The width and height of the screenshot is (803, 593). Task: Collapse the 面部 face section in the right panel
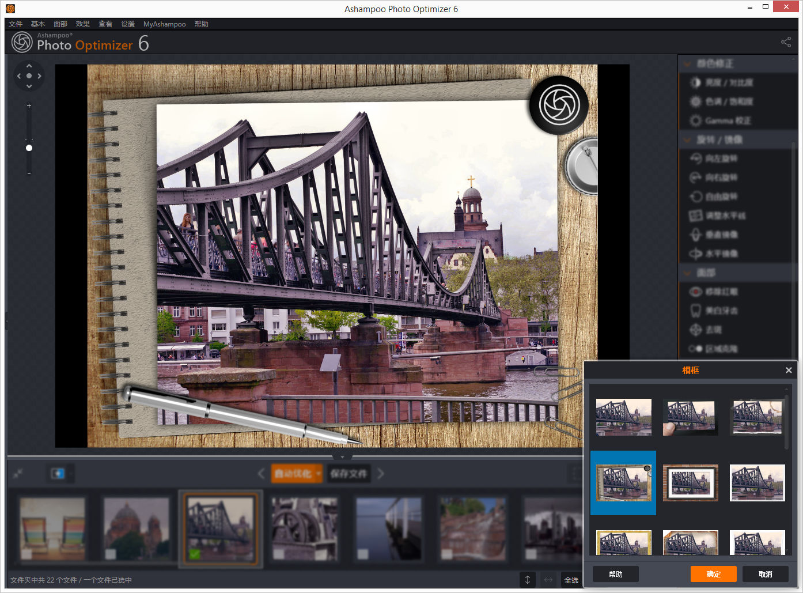click(x=687, y=273)
